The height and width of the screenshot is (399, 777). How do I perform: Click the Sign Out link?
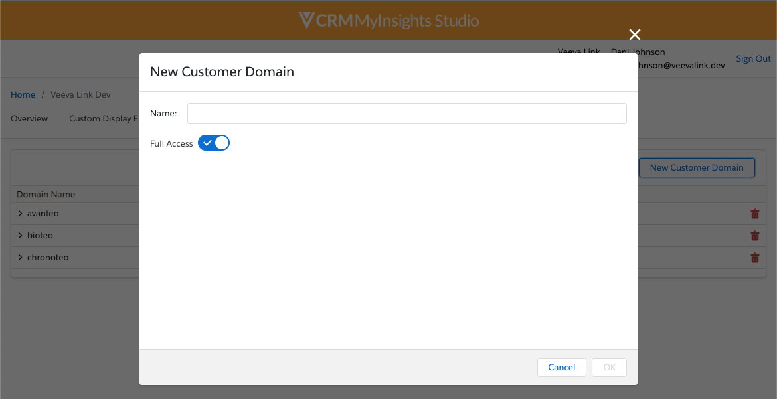point(753,59)
